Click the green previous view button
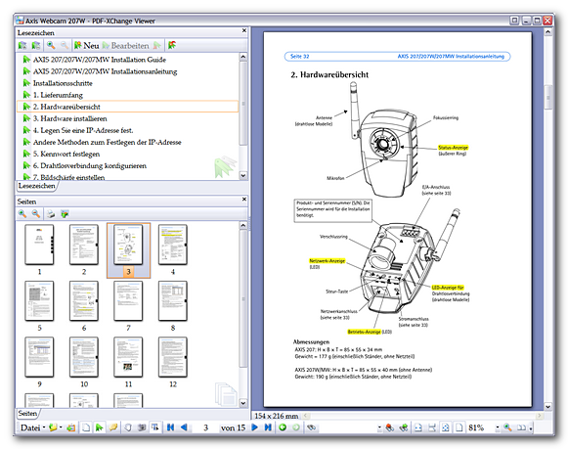Image resolution: width=568 pixels, height=449 pixels. 283,427
